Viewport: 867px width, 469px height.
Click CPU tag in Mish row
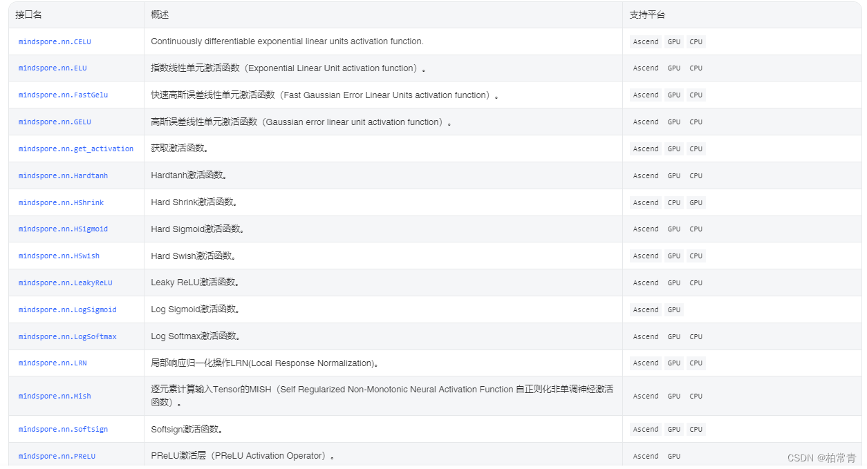click(x=696, y=396)
